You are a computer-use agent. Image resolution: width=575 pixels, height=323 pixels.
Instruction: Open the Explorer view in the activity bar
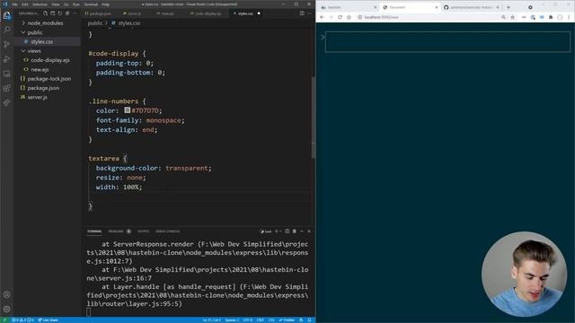6,15
